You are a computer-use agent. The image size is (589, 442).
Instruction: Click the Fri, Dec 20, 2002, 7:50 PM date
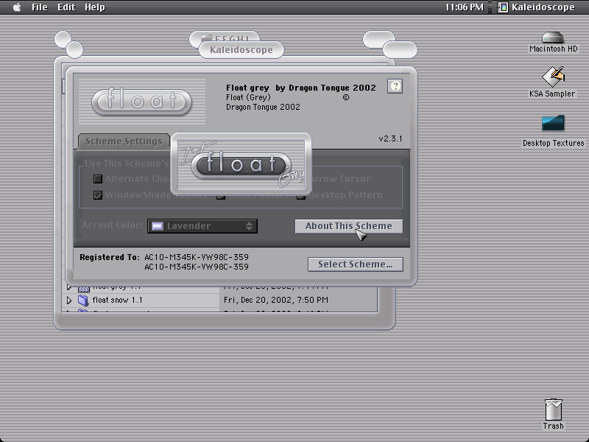tap(276, 300)
